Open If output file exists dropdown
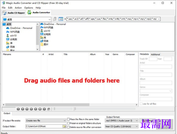The image size is (177, 134). click(x=64, y=121)
